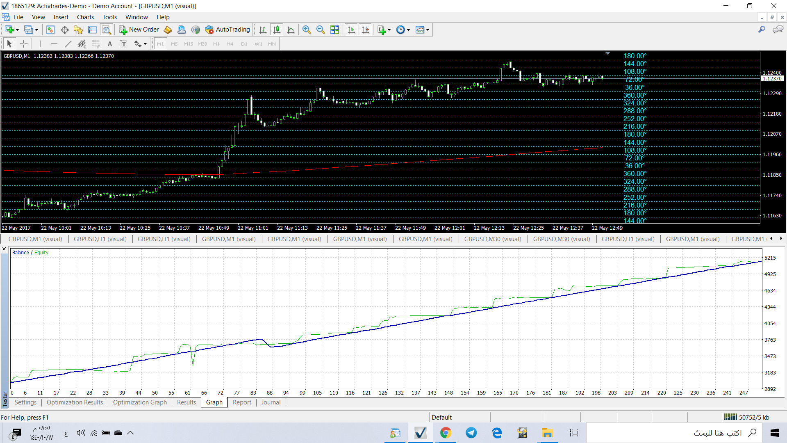The image size is (787, 443).
Task: Open the Insert menu
Action: [x=61, y=17]
